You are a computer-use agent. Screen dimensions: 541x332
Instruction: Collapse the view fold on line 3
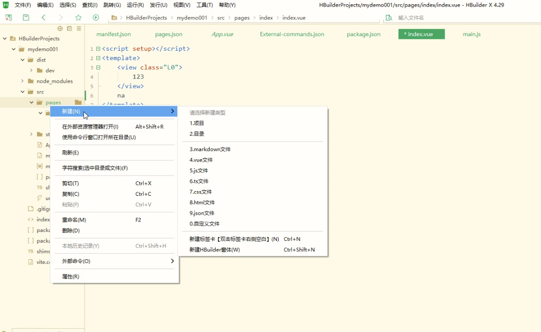pyautogui.click(x=98, y=68)
